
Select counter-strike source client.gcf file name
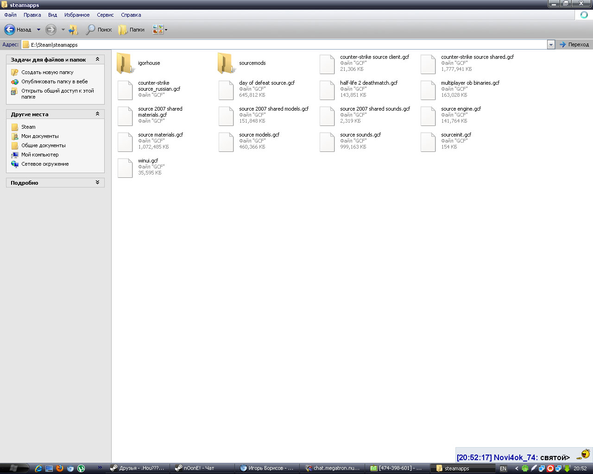click(375, 57)
